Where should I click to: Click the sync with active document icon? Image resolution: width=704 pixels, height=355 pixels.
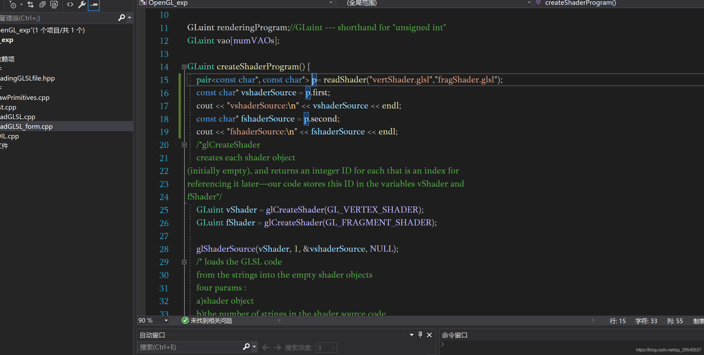click(x=31, y=4)
